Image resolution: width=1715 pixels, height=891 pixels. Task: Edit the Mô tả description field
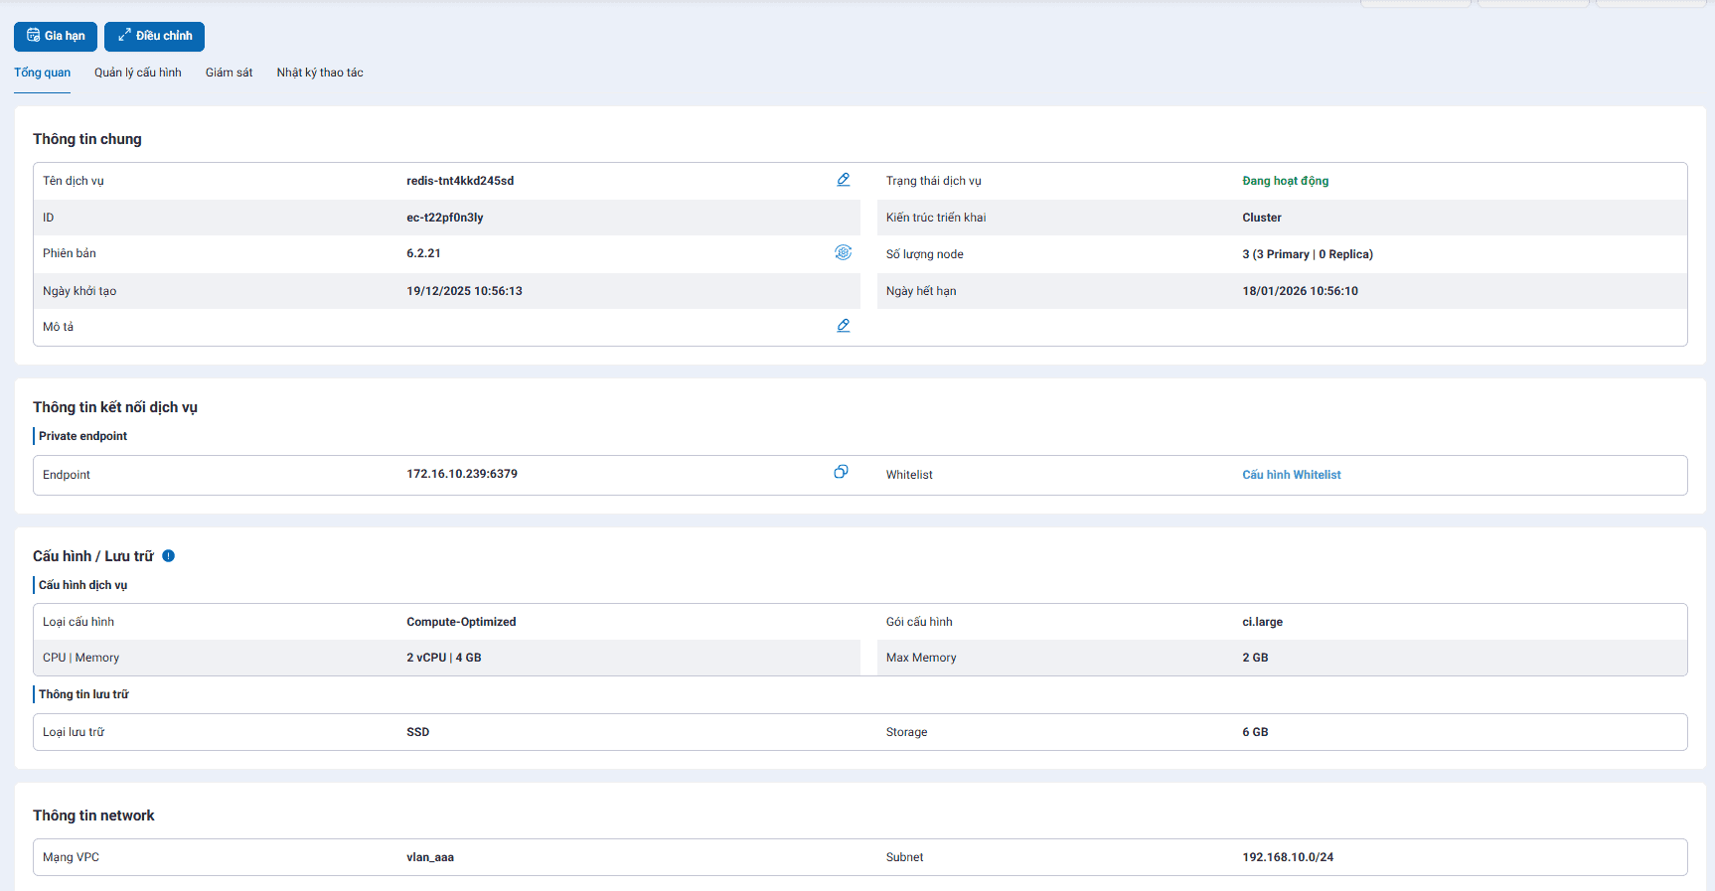tap(843, 326)
